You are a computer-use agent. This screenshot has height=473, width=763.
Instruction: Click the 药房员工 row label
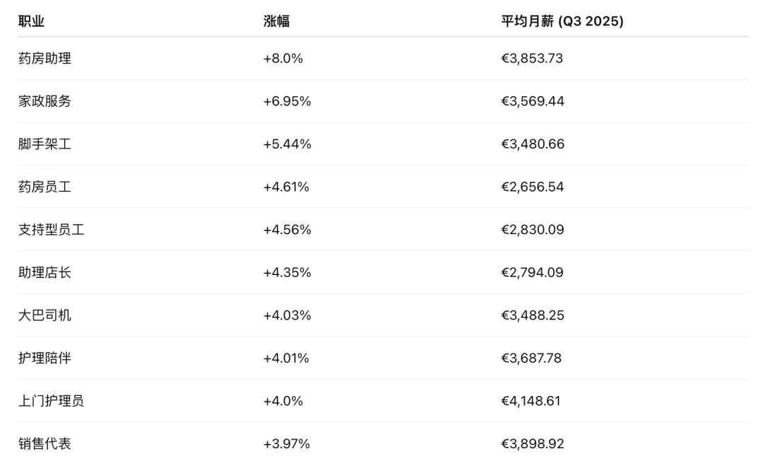pos(45,187)
